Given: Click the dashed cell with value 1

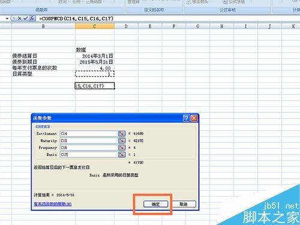Looking at the screenshot, I should click(x=95, y=74).
